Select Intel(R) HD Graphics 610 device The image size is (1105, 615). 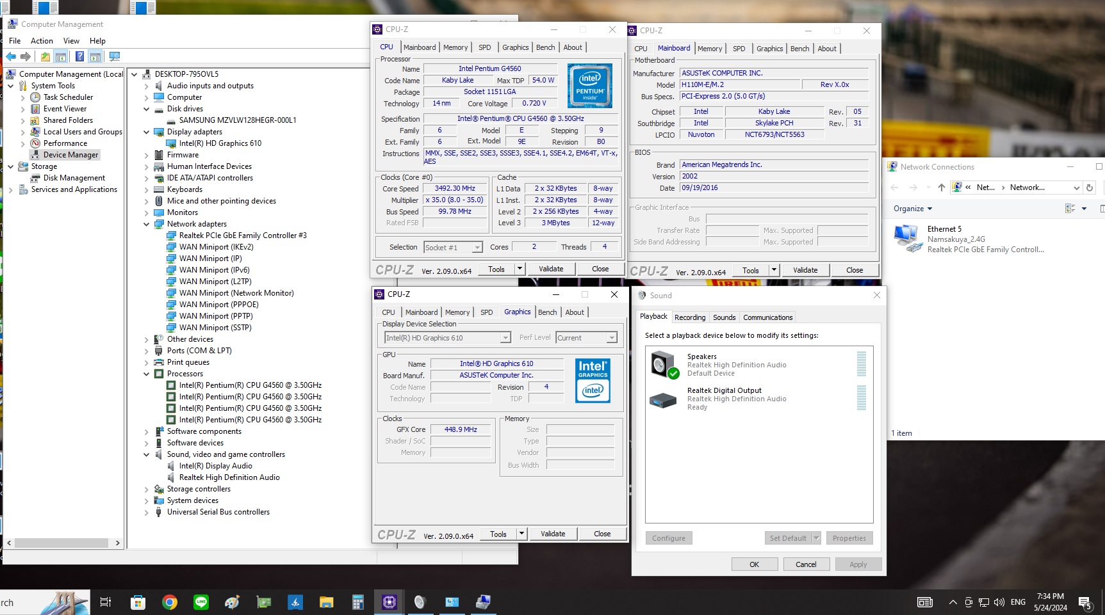point(220,143)
